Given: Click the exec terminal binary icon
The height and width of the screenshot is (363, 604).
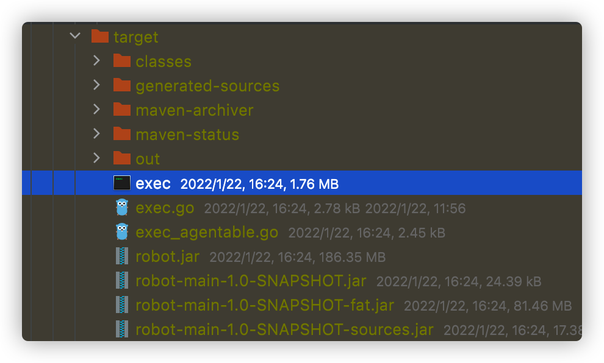Looking at the screenshot, I should [x=122, y=183].
